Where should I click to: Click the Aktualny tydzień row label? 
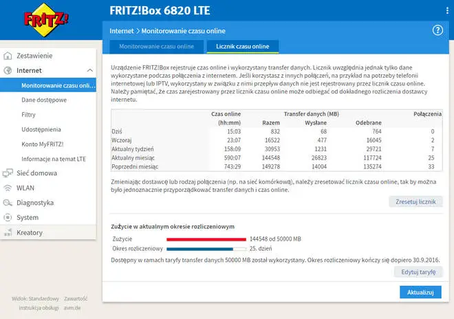pyautogui.click(x=133, y=149)
